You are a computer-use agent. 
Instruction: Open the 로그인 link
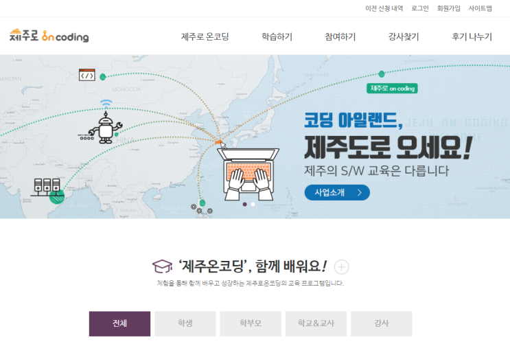point(420,8)
